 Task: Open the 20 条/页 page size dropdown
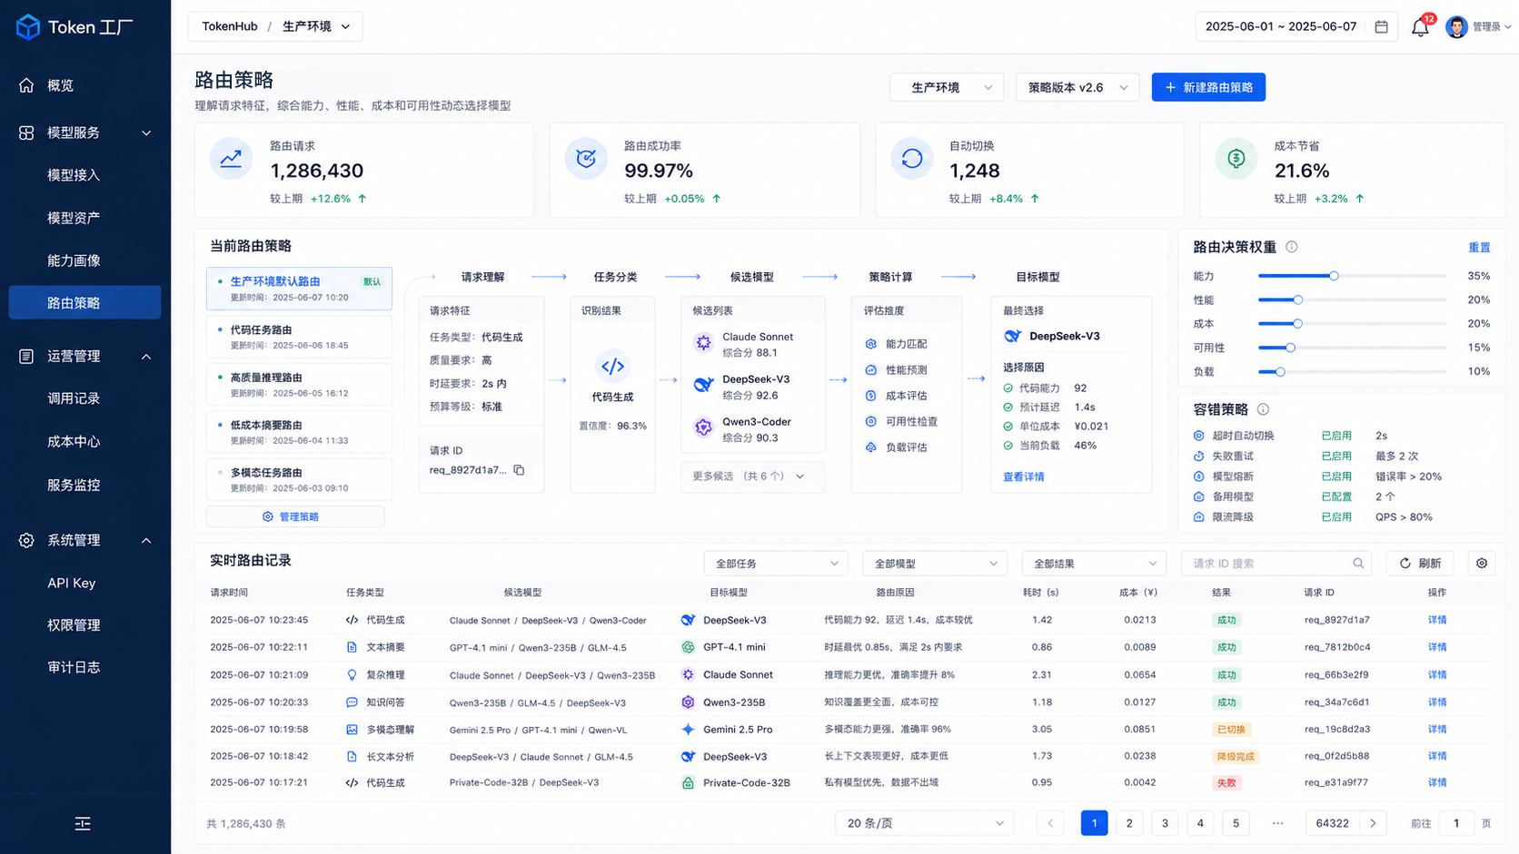(x=925, y=823)
